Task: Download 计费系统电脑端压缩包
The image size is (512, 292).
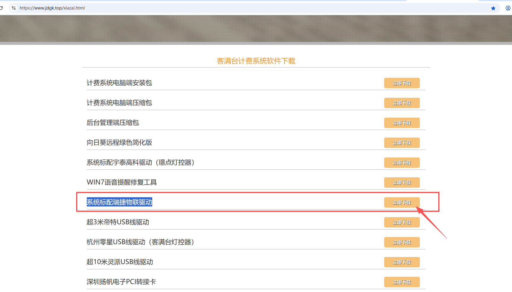Action: pyautogui.click(x=402, y=103)
